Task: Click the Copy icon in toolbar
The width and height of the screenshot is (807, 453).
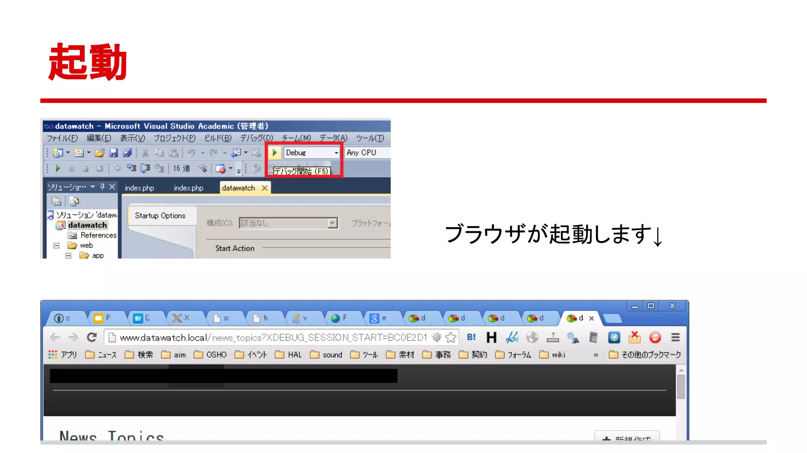Action: pos(159,153)
